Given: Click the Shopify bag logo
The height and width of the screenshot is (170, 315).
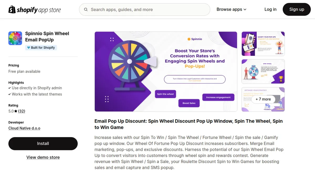Looking at the screenshot, I should click(11, 9).
